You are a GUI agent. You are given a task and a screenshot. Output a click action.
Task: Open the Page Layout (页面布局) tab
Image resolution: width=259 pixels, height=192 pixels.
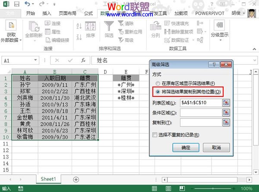(68, 13)
